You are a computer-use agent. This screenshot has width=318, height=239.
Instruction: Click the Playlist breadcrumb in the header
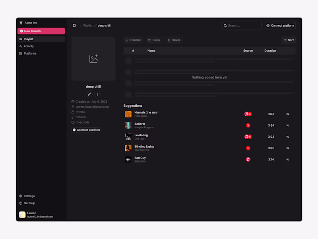point(88,25)
